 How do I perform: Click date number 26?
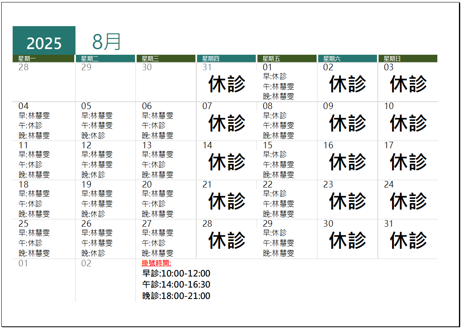86,224
